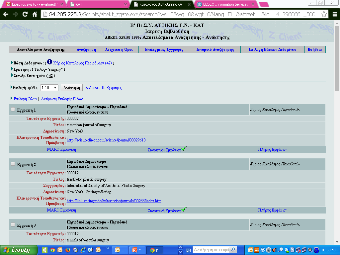
Task: Open Πλήρης Εμφάνιση for American journal of surgery
Action: [x=273, y=149]
